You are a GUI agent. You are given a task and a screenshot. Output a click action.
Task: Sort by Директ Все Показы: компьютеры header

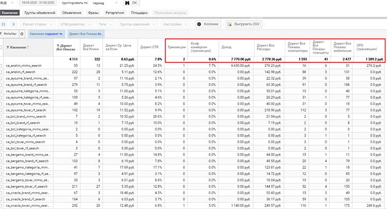[297, 47]
